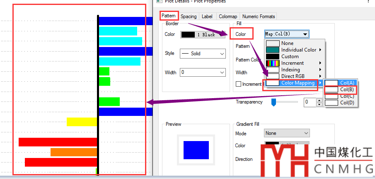Select Col(D) in Color Mapping submenu
The image size is (375, 179).
(x=346, y=103)
